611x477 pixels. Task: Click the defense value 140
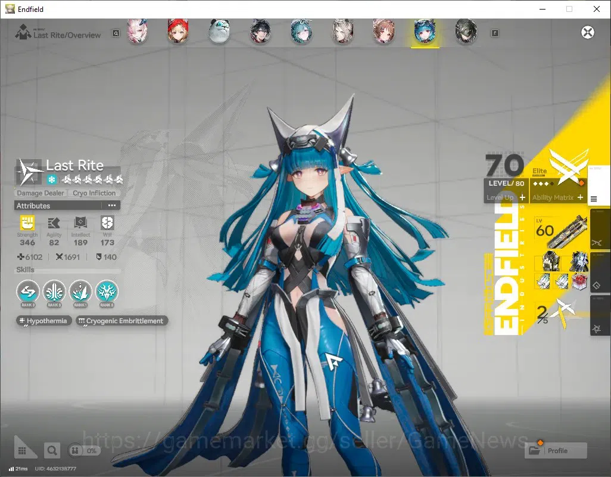coord(107,257)
